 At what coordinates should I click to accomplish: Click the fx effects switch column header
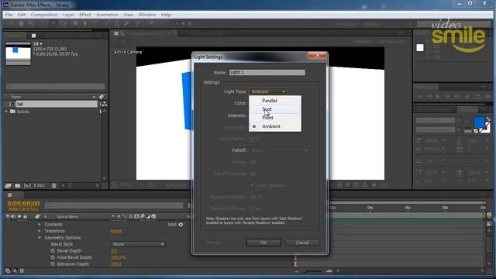[x=130, y=216]
